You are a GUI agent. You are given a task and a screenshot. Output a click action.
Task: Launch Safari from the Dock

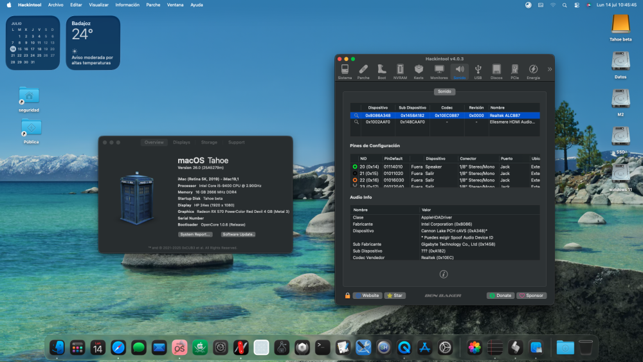coord(118,348)
